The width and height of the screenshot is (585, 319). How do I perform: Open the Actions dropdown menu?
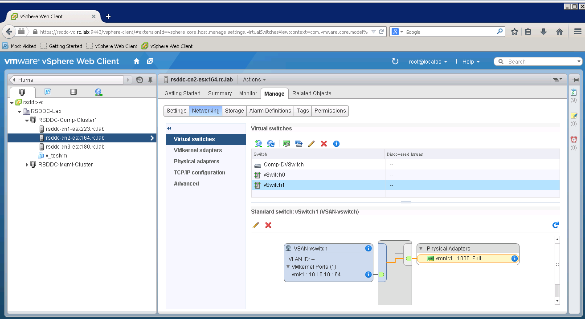tap(254, 80)
